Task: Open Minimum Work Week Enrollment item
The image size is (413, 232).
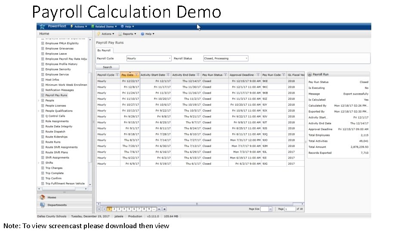Action: (66, 85)
